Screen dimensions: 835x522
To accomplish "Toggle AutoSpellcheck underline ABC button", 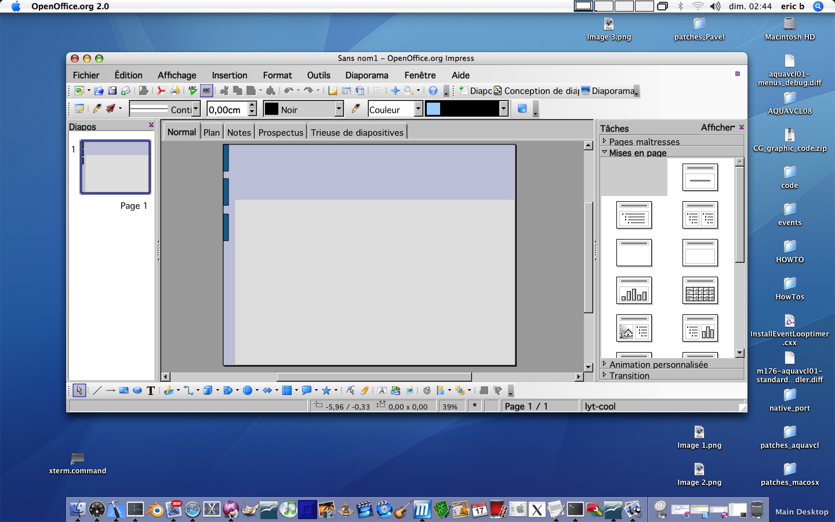I will point(206,90).
